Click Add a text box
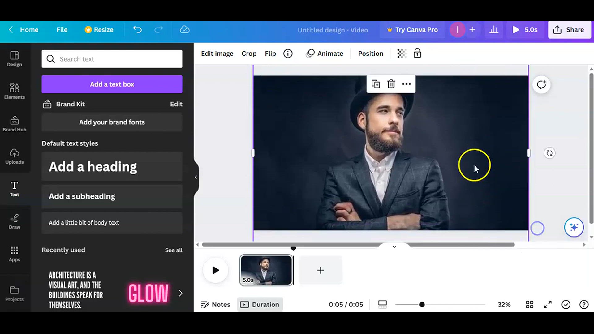Viewport: 594px width, 334px height. click(112, 84)
